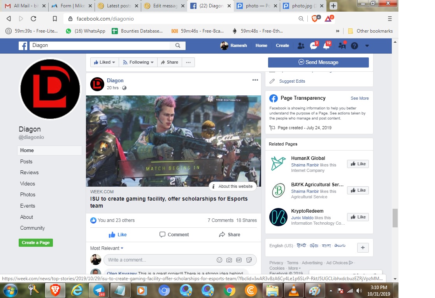Viewport: 435px width, 298px height.
Task: Open the 7 Comments count
Action: coord(221,220)
